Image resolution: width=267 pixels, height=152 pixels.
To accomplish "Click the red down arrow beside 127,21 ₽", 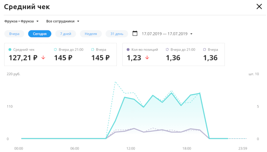I will (43, 58).
